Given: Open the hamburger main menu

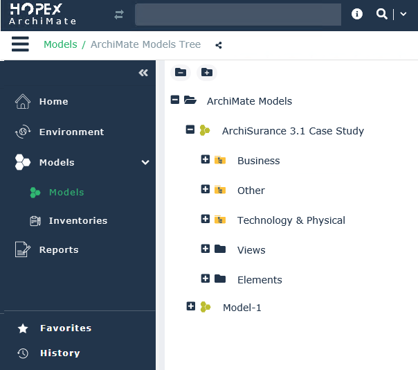Looking at the screenshot, I should tap(20, 44).
